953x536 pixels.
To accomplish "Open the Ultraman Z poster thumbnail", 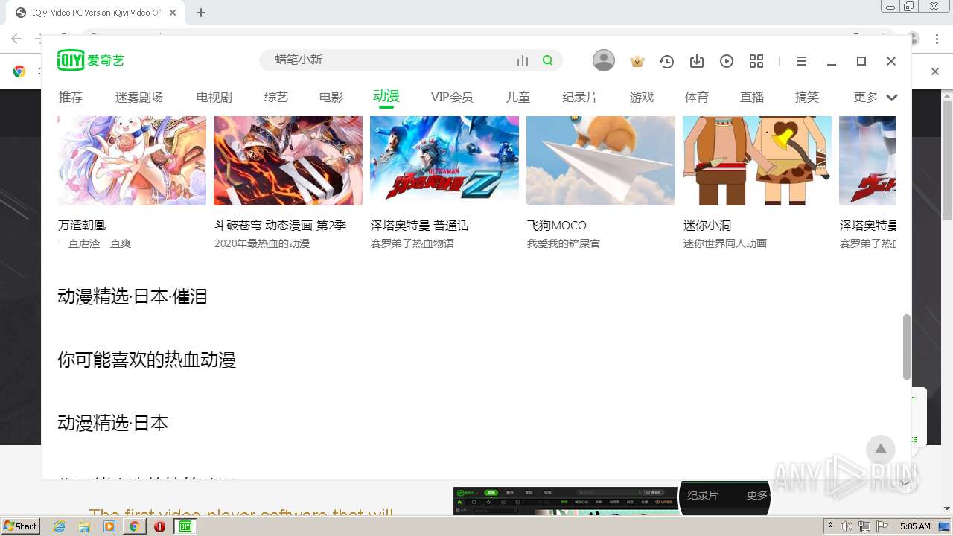I will (444, 161).
